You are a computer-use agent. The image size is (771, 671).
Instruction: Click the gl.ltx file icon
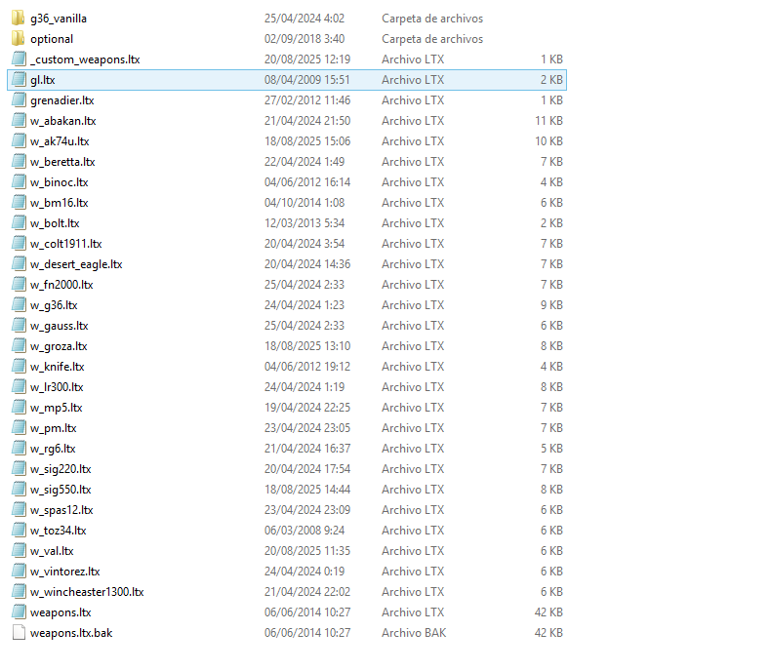click(x=19, y=80)
